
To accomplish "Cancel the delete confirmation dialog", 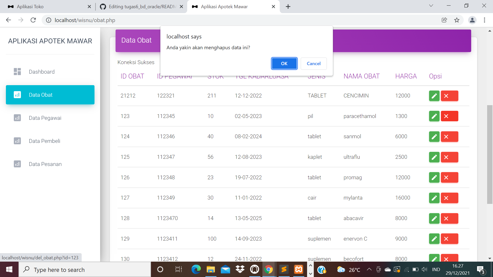I will tap(314, 63).
